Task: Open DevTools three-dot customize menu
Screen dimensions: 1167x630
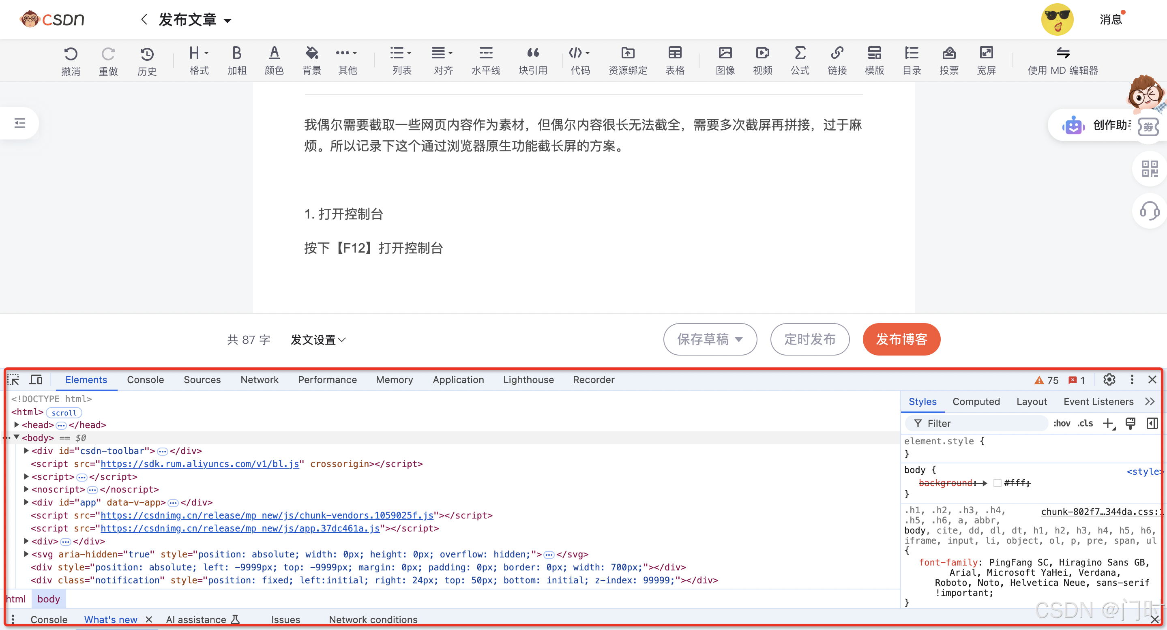Action: (x=1132, y=379)
